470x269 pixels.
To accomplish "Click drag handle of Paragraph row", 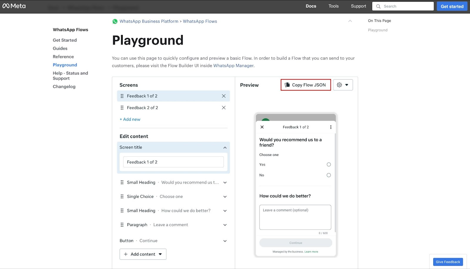I will tap(122, 225).
